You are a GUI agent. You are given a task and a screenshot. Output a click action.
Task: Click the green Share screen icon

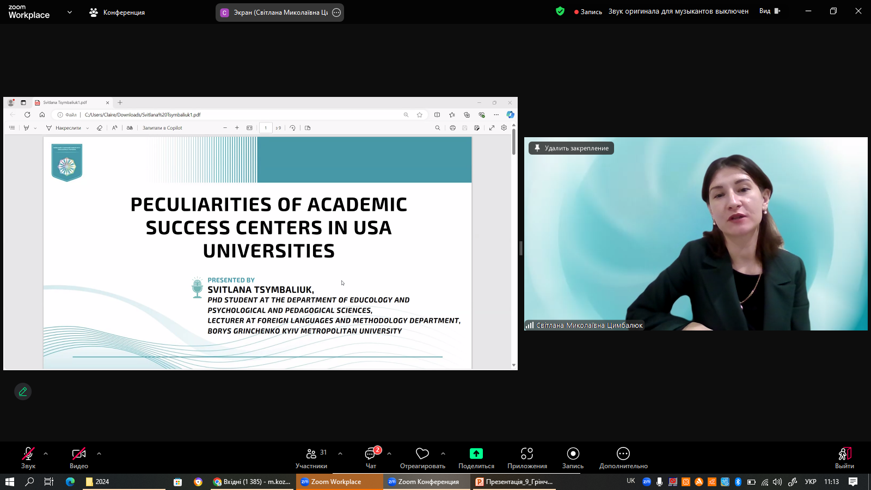(x=476, y=454)
